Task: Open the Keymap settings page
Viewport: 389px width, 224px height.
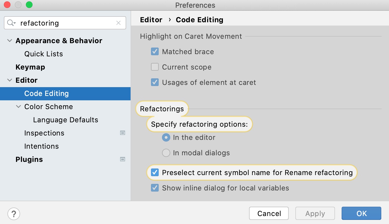Action: (x=30, y=67)
